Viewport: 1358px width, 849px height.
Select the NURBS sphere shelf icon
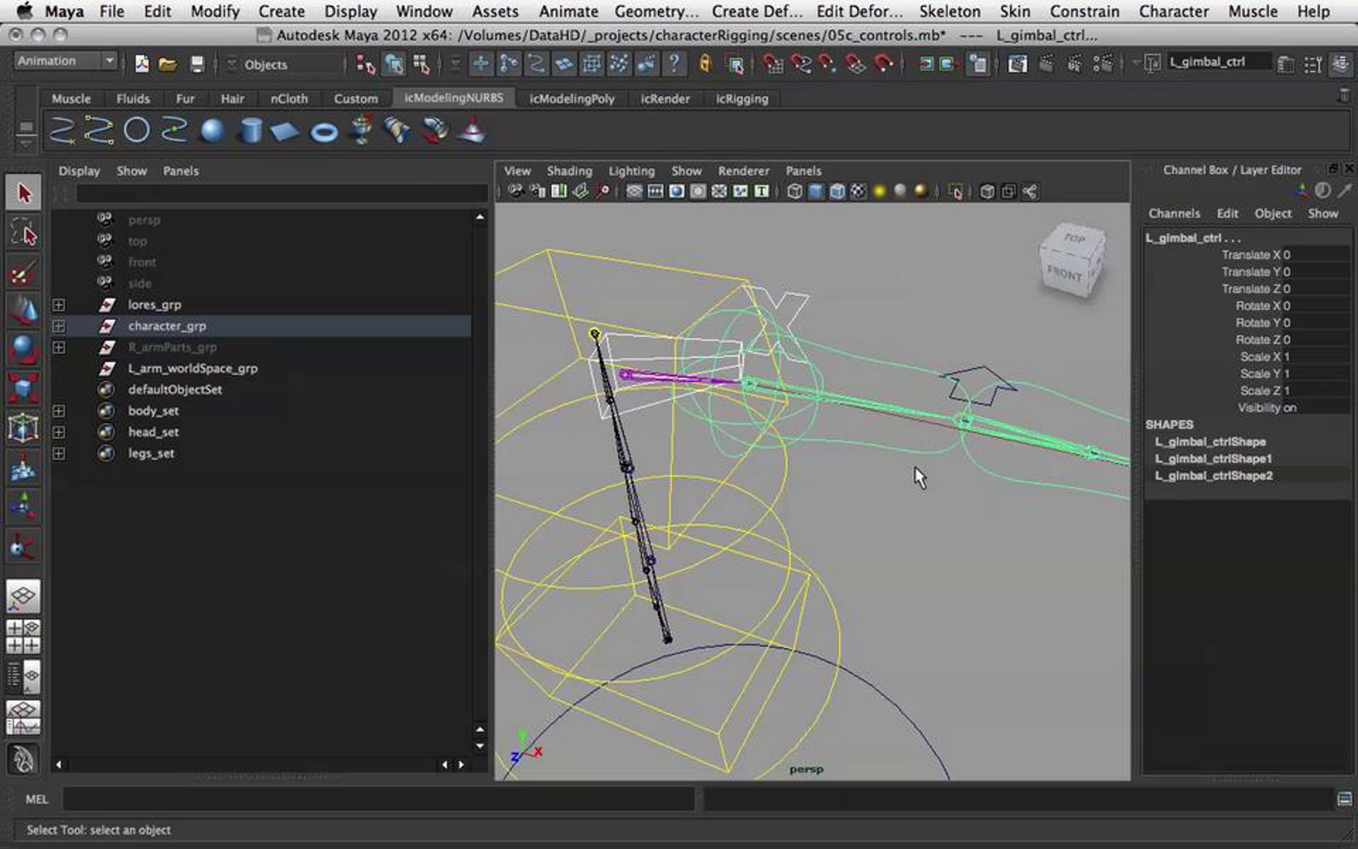click(x=213, y=131)
